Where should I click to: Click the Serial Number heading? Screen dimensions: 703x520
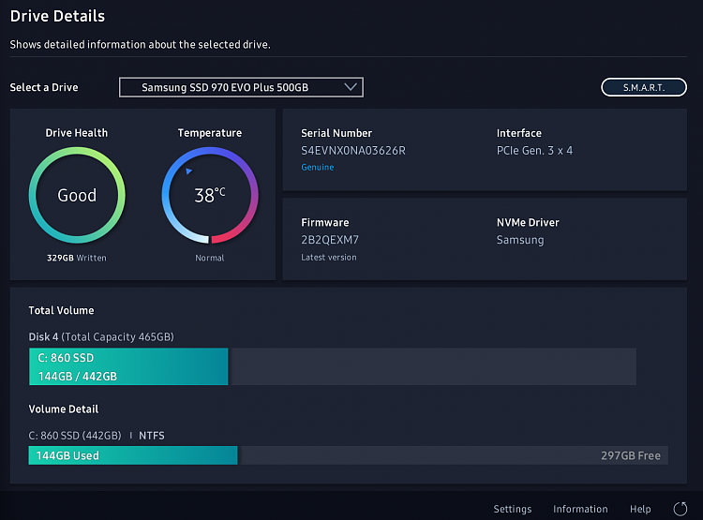(337, 133)
